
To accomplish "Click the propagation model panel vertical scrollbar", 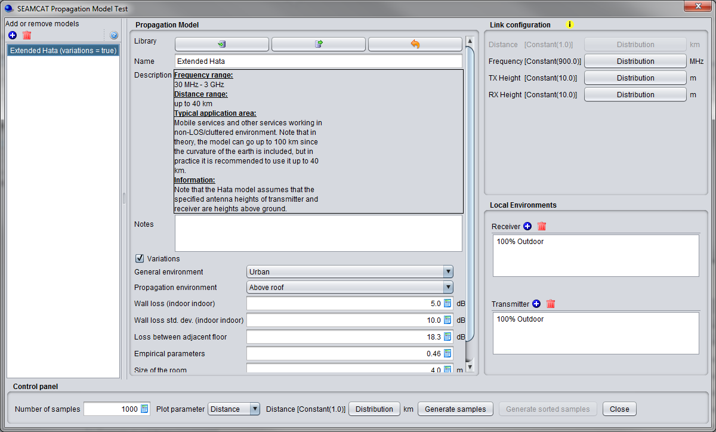I will click(x=470, y=194).
